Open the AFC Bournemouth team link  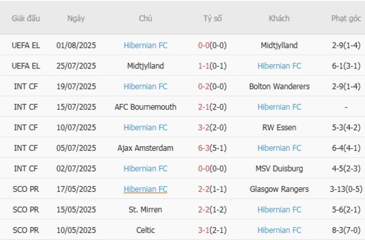(x=145, y=107)
